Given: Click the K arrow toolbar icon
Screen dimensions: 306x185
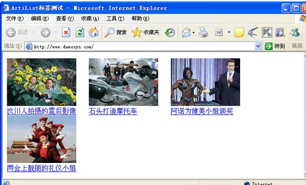Looking at the screenshot, I should (267, 32).
